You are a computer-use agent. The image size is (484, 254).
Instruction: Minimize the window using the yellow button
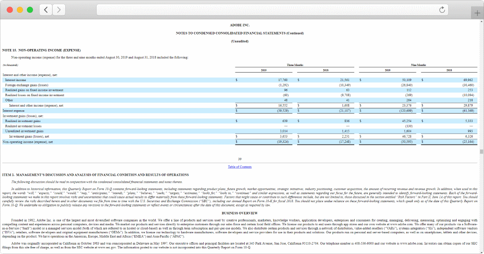[20, 9]
